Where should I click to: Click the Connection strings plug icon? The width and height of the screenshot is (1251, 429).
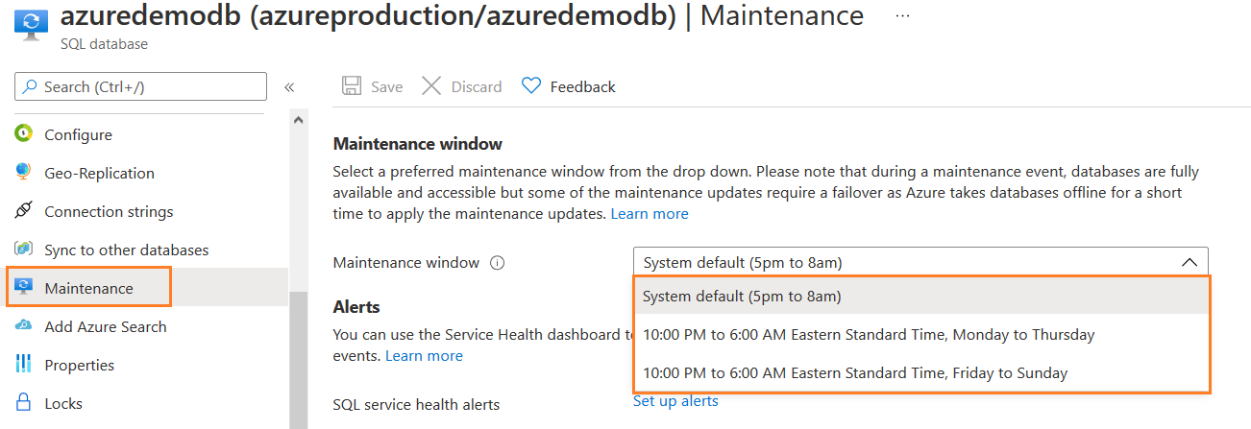tap(24, 211)
